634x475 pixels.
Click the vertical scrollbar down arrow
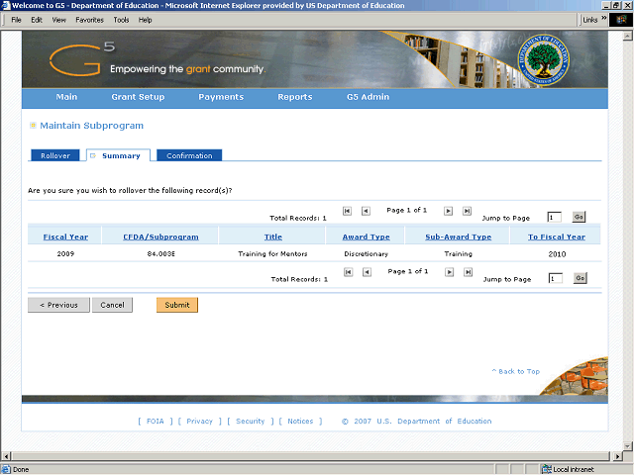627,446
